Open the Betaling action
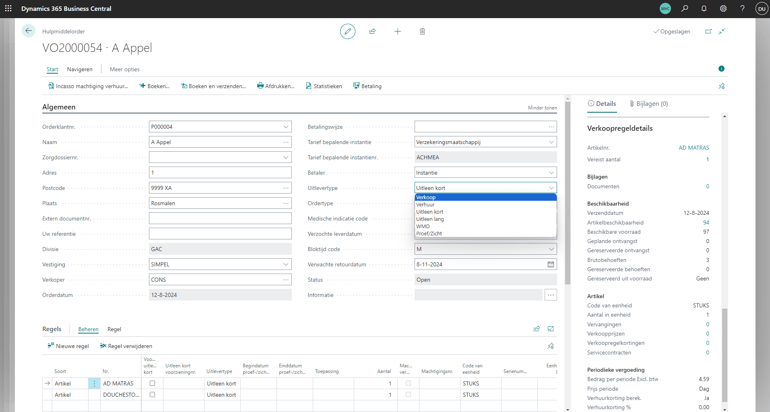 tap(367, 86)
